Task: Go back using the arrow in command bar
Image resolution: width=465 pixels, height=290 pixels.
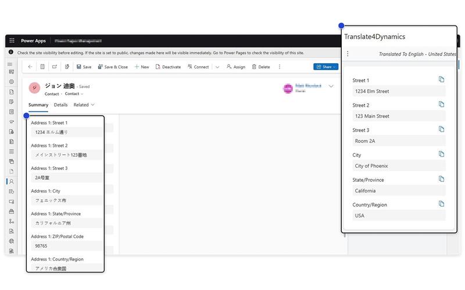Action: (30, 67)
